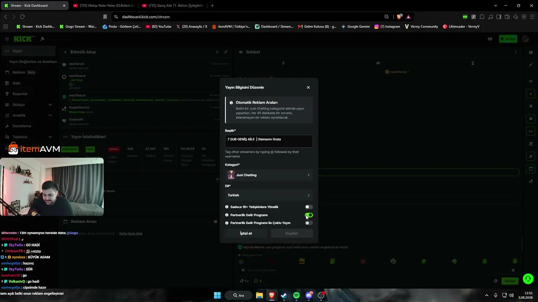Go back to the previous page
This screenshot has height=302, width=538.
pos(5,17)
